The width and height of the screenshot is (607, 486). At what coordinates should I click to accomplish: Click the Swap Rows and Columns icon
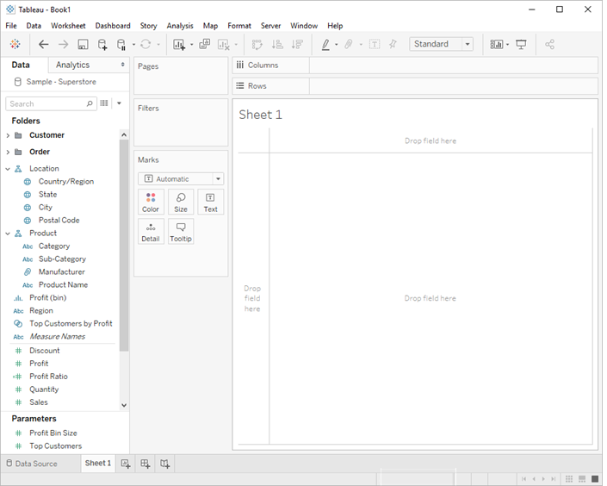pos(257,45)
